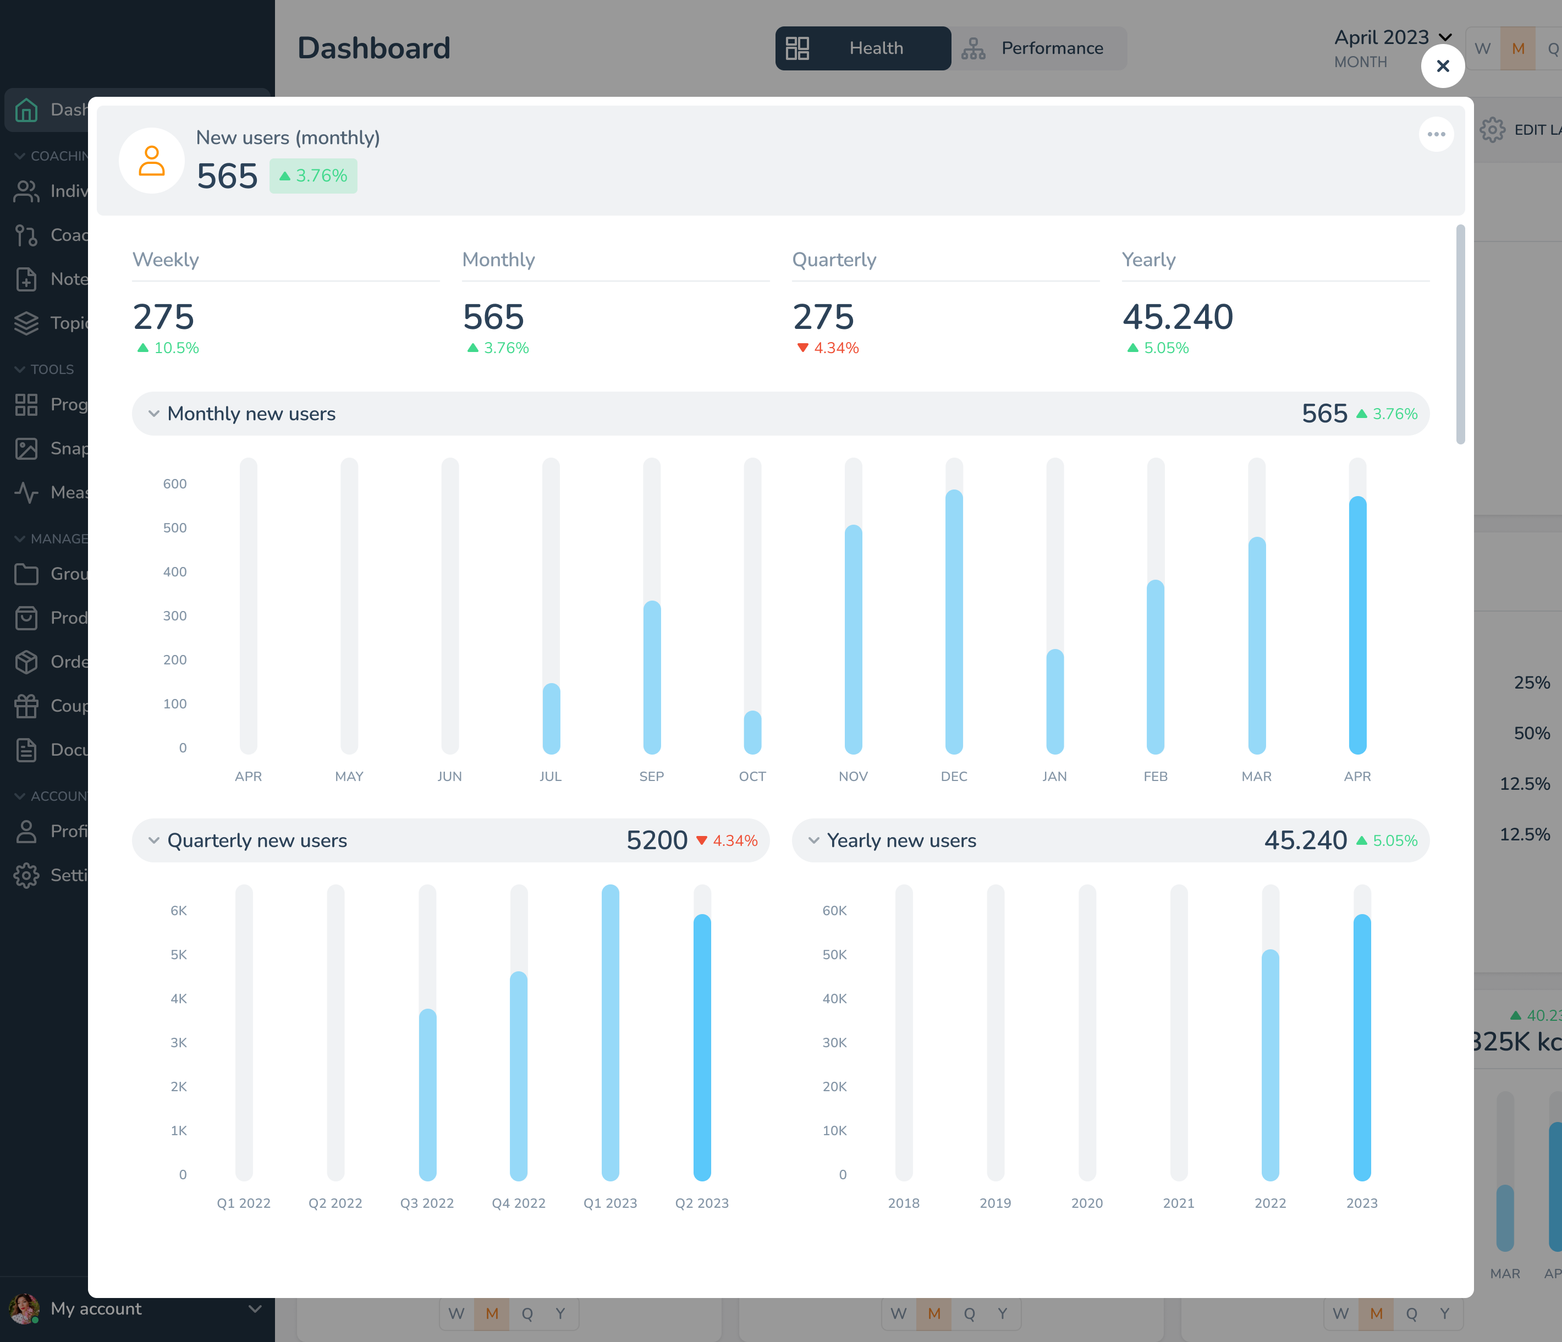This screenshot has height=1342, width=1562.
Task: Toggle Q period in bottom-left widget
Action: (x=527, y=1314)
